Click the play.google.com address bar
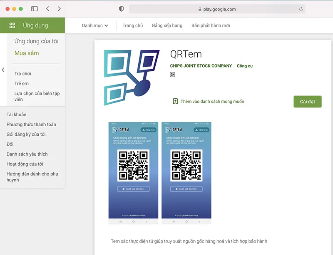This screenshot has width=333, height=255. (x=217, y=9)
